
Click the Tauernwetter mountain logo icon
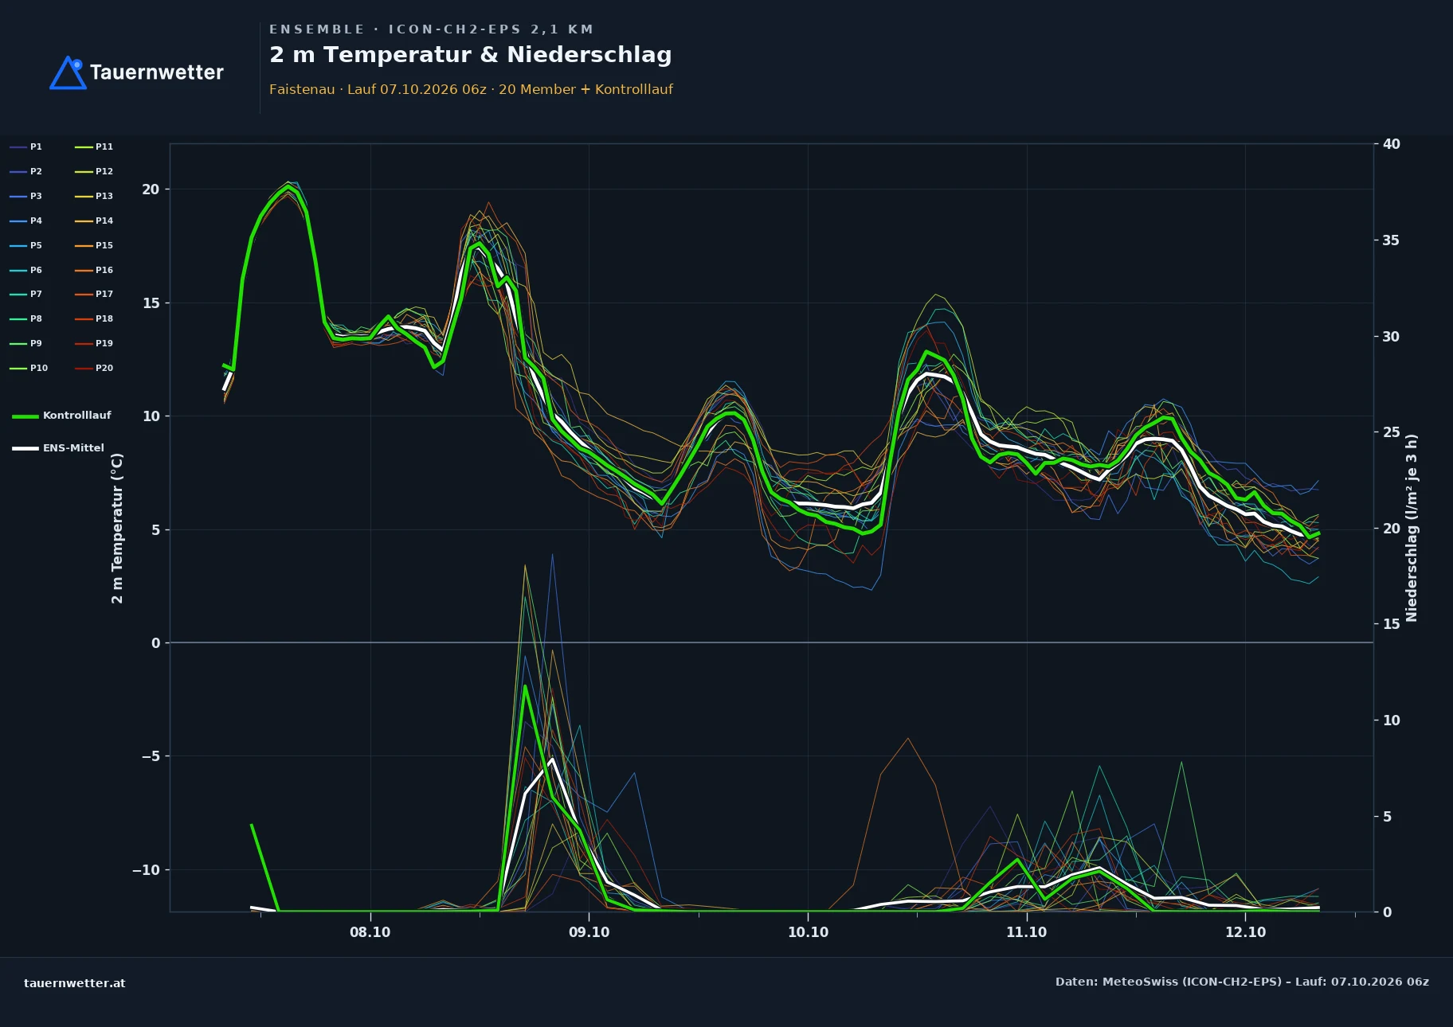pos(68,72)
